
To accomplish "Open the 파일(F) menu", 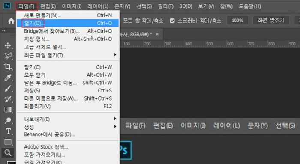I will coord(27,6).
